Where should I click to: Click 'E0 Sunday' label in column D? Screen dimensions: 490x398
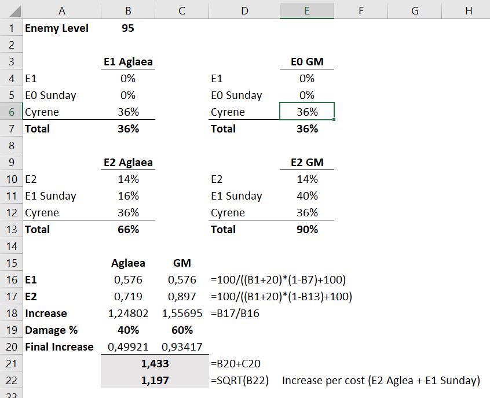pyautogui.click(x=236, y=95)
